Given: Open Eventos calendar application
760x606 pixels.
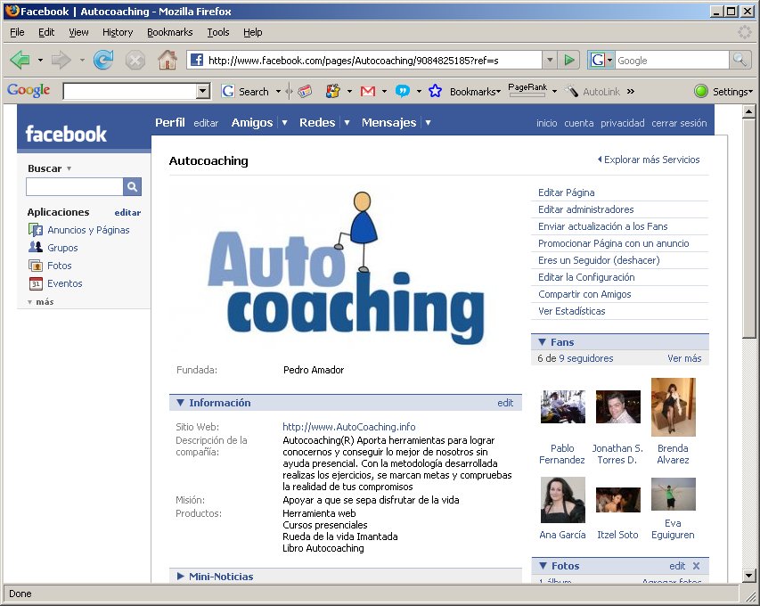Looking at the screenshot, I should click(x=64, y=283).
